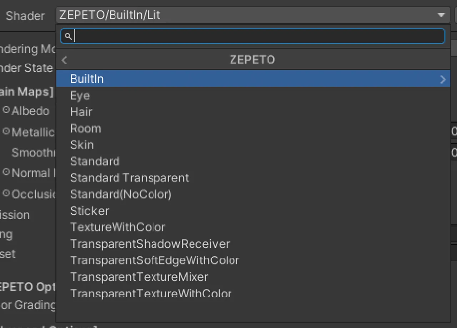Choose the TransparentShadowReceiver shader
457x328 pixels.
(x=150, y=244)
